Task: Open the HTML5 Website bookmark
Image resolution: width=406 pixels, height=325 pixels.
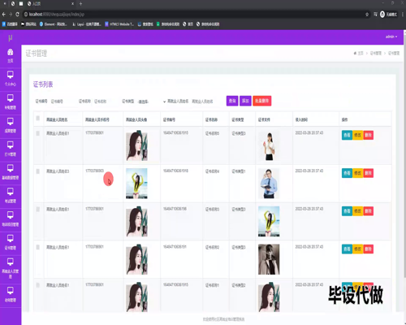Action: pos(119,24)
